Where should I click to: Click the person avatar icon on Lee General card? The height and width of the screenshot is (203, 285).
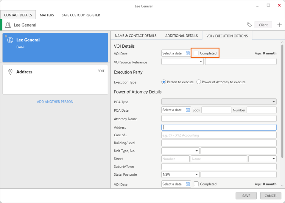[x=10, y=40]
